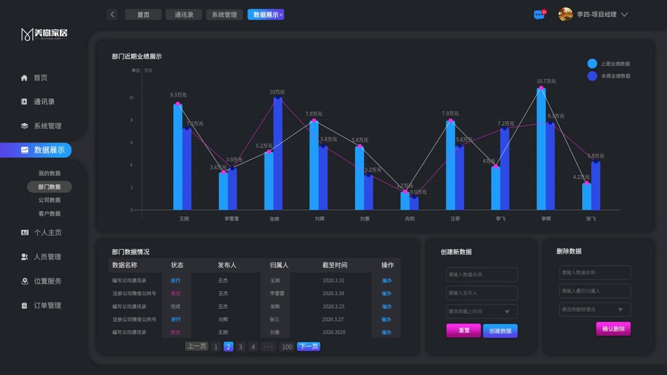667x375 pixels.
Task: Click the back arrow button in the top bar
Action: (x=113, y=14)
